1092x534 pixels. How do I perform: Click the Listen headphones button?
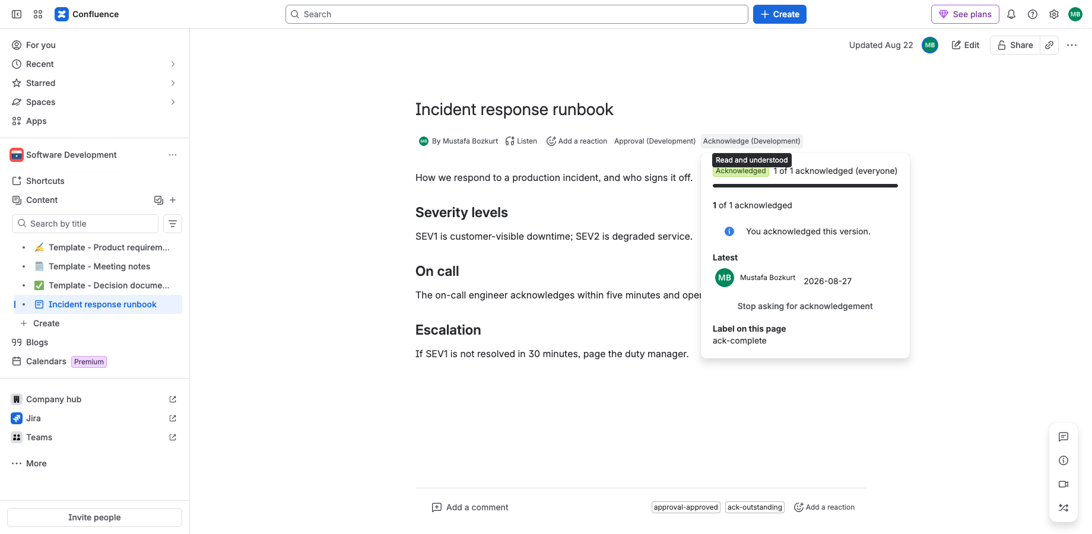(x=521, y=141)
